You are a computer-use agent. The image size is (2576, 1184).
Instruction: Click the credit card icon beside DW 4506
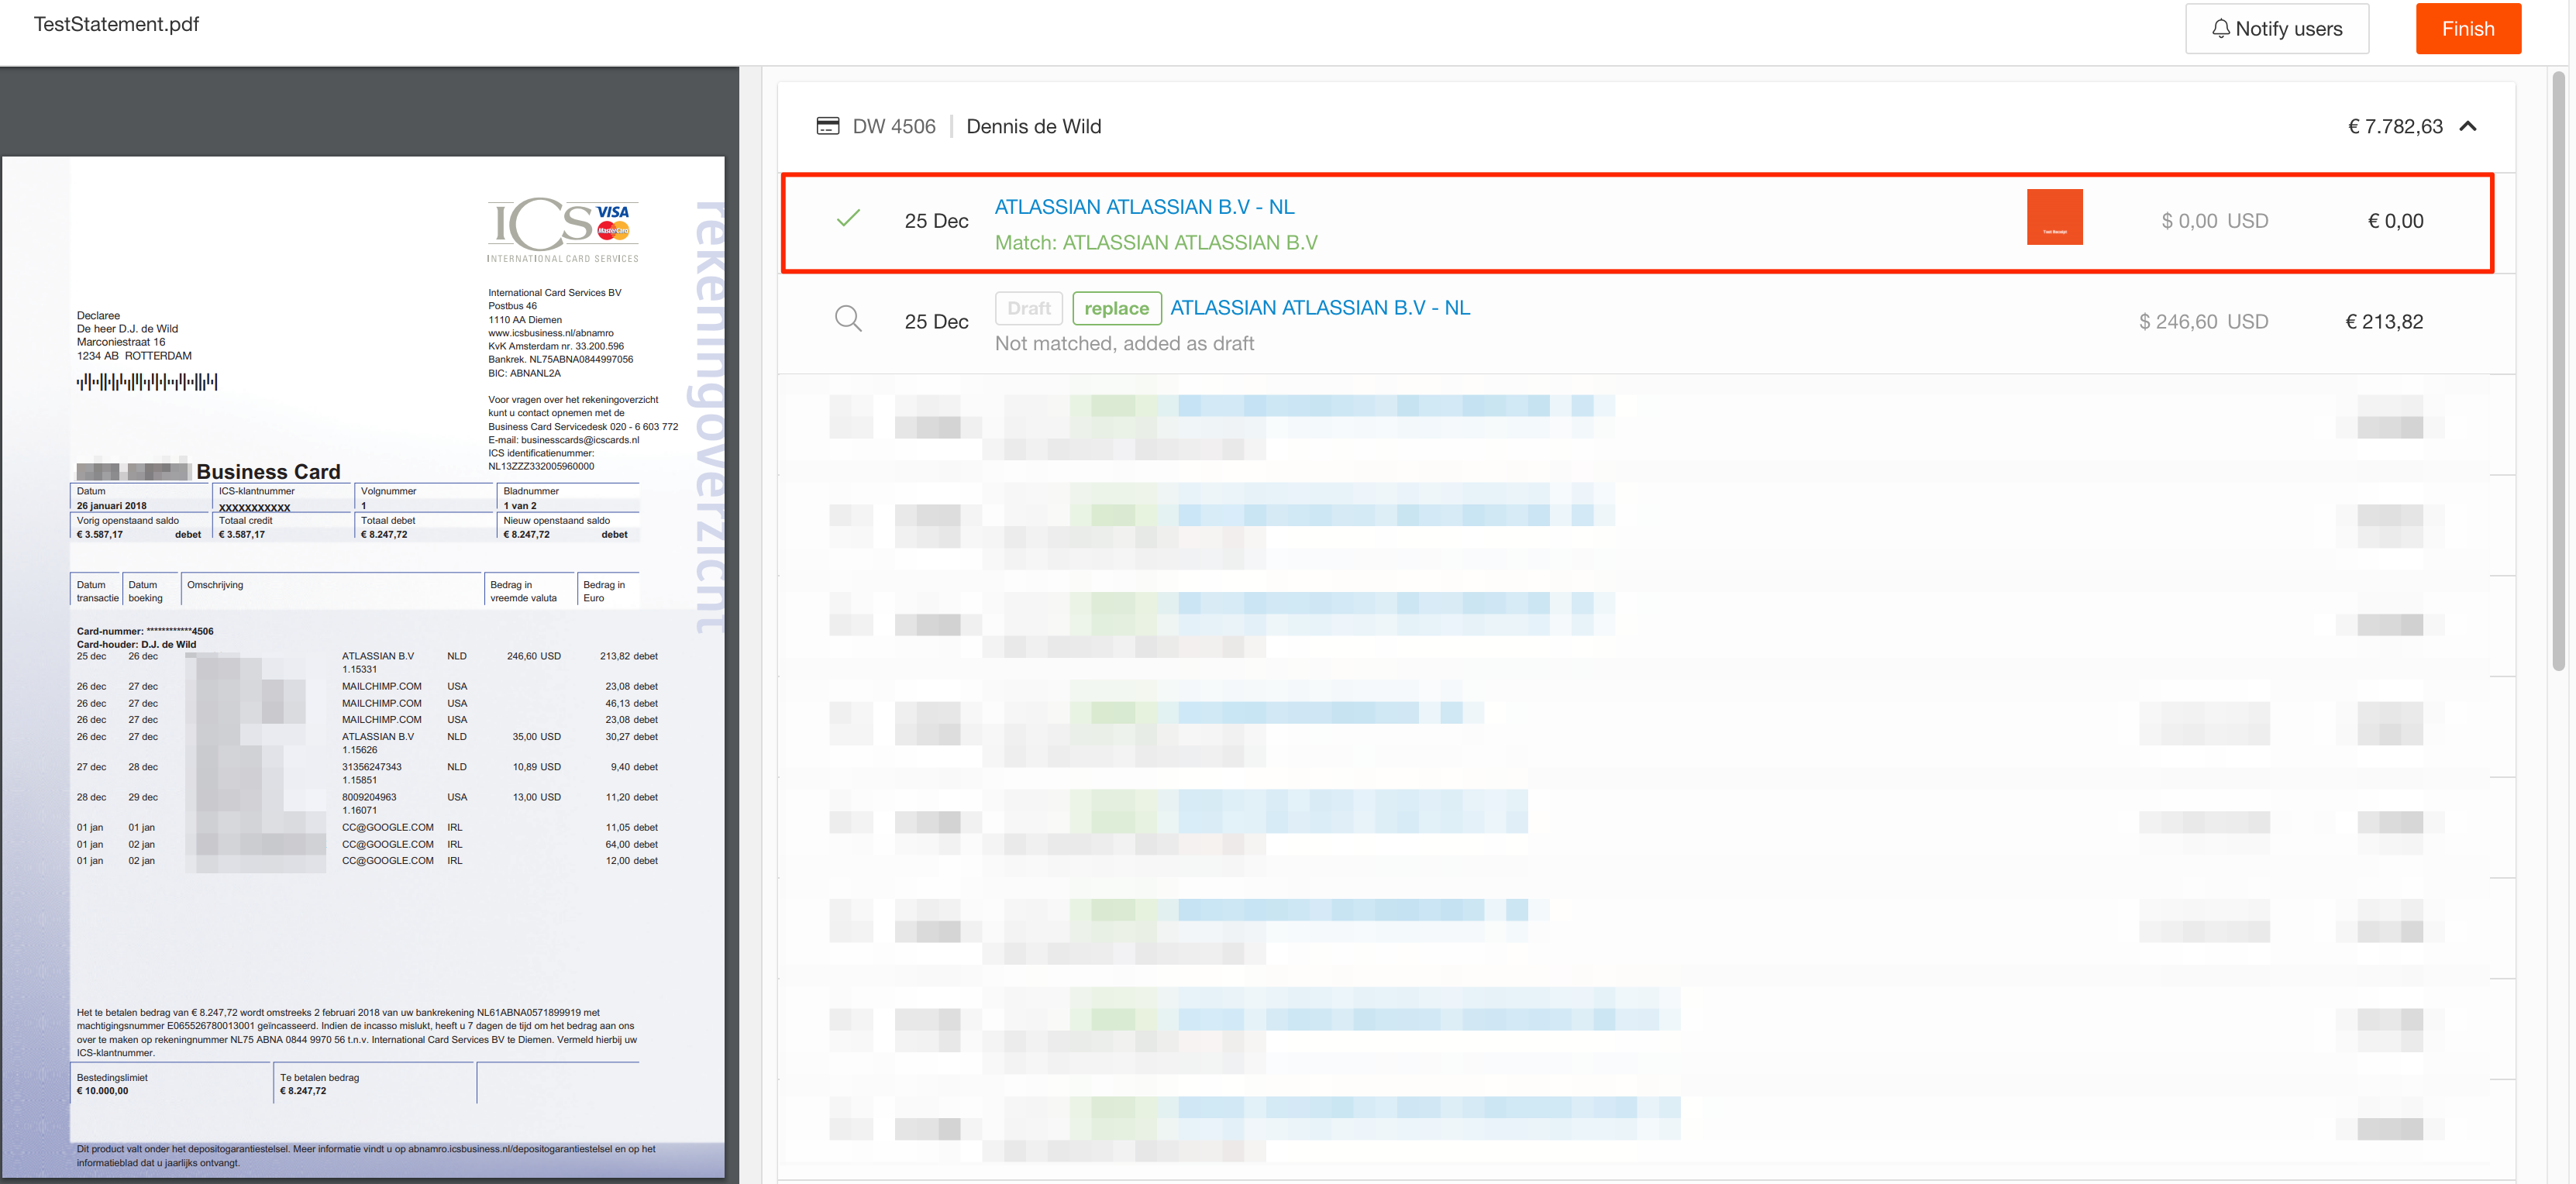tap(827, 126)
